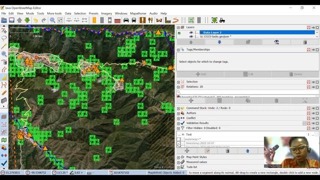Expand the Selection panel
This screenshot has width=320, height=180.
[x=178, y=82]
